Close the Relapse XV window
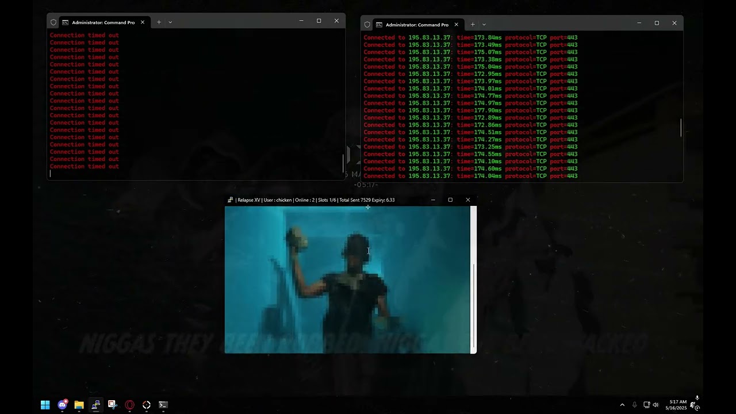 (468, 200)
